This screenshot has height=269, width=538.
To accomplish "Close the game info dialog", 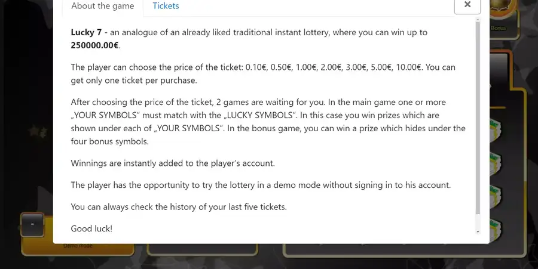I will click(467, 4).
